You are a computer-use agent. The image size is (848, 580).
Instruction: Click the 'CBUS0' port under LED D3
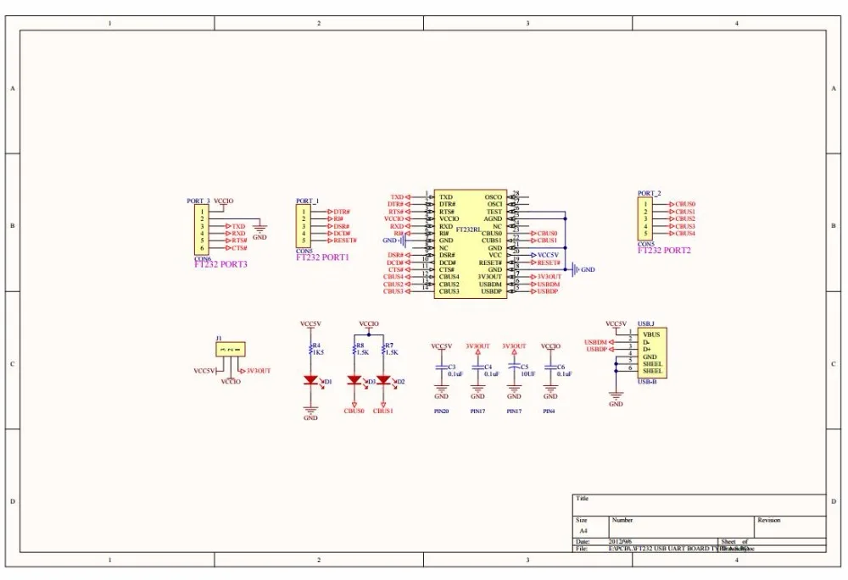click(x=354, y=411)
